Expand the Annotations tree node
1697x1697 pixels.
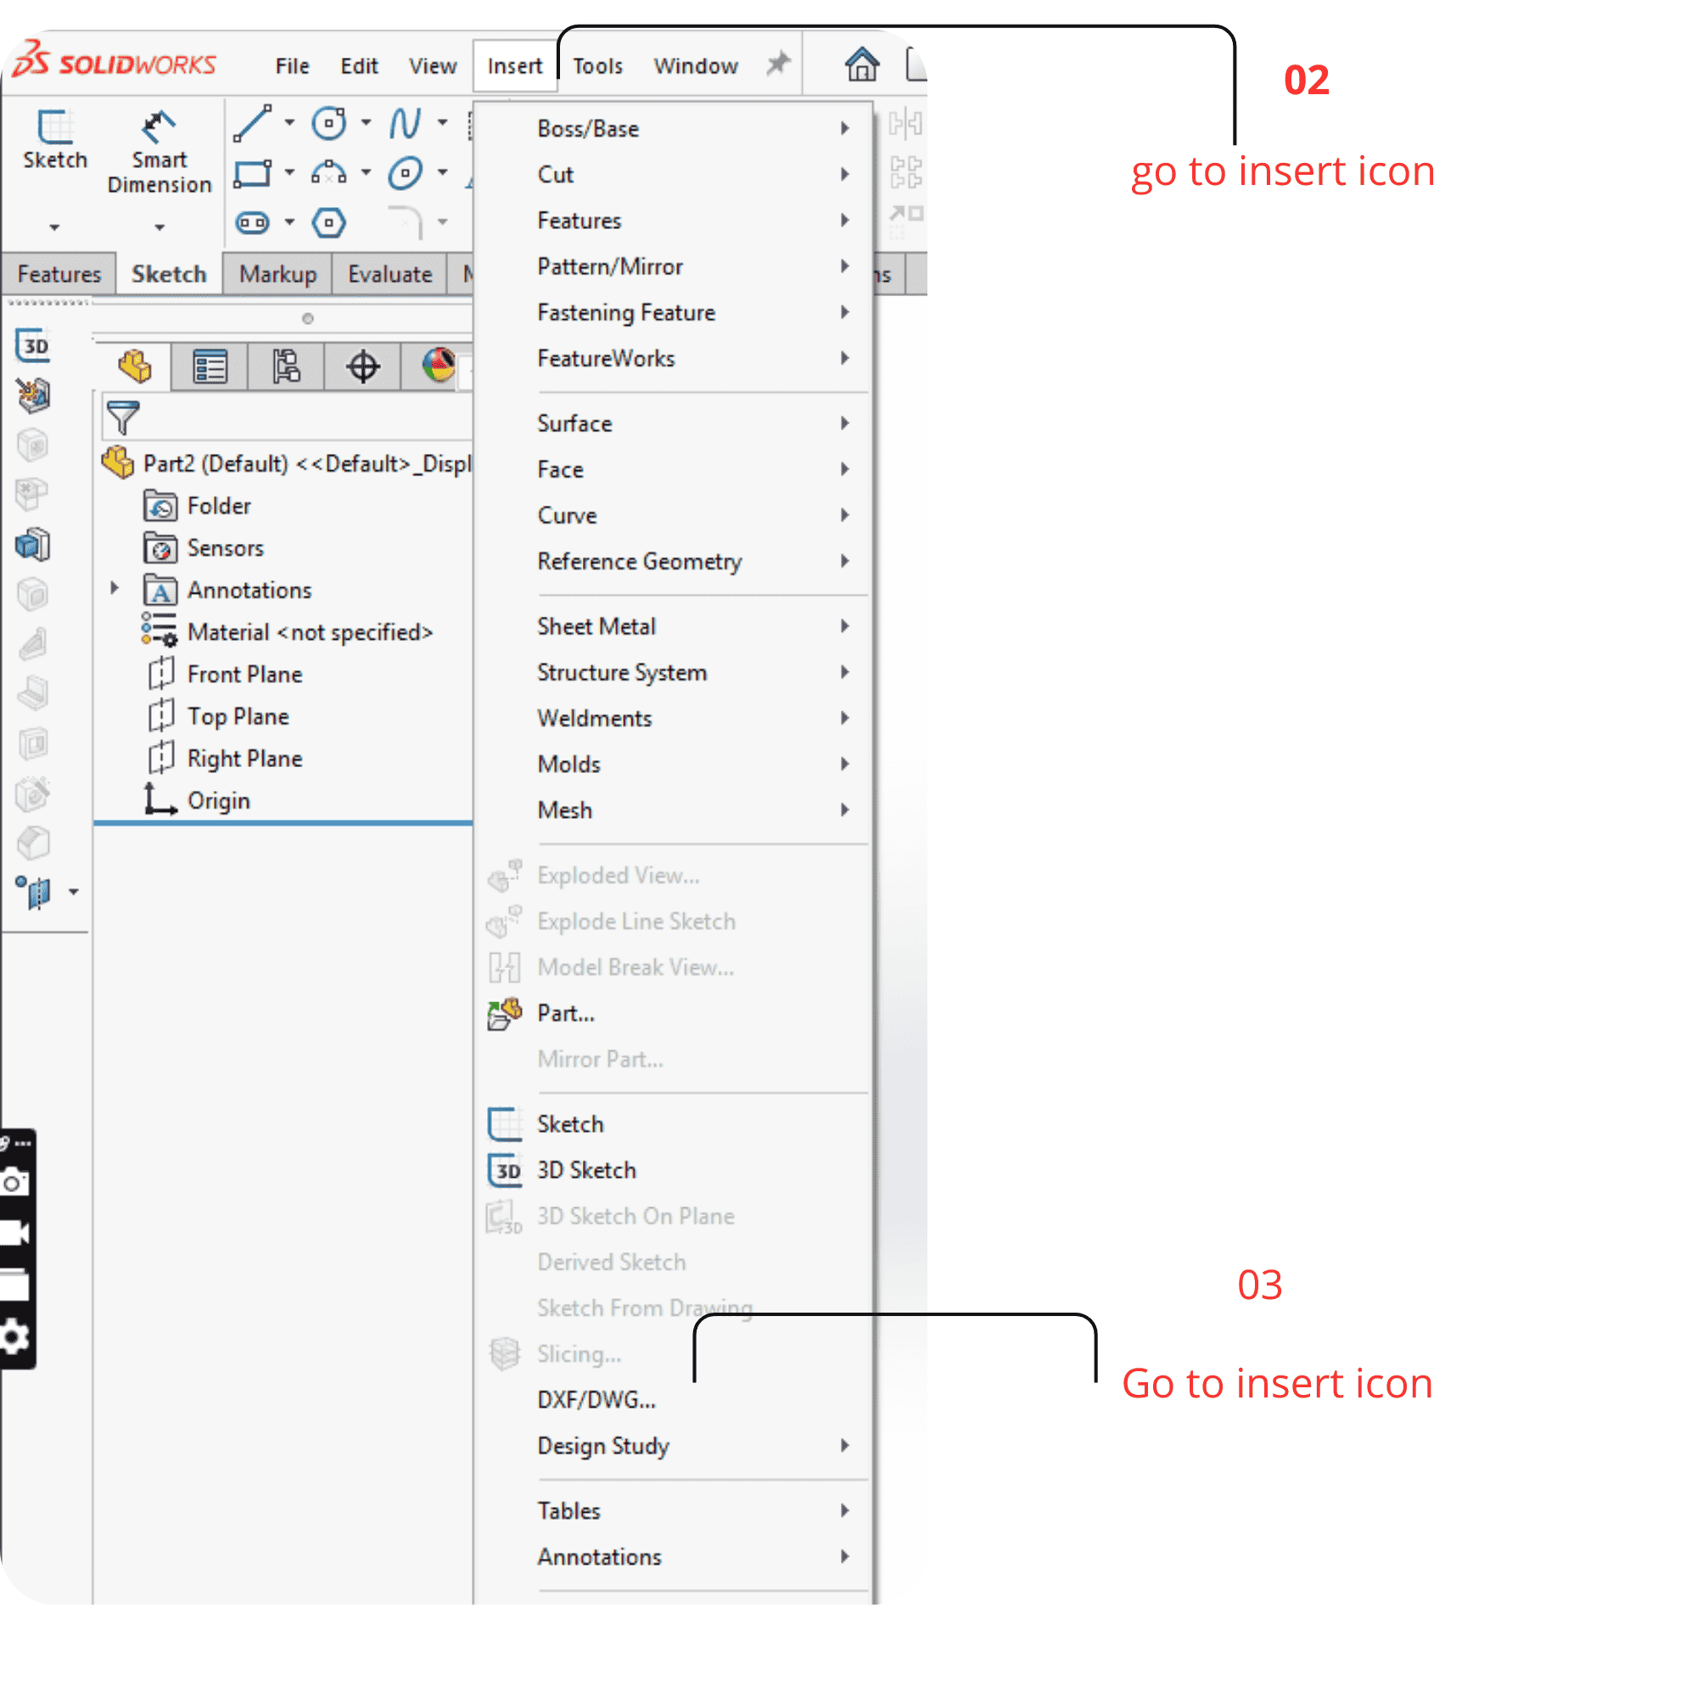[115, 589]
